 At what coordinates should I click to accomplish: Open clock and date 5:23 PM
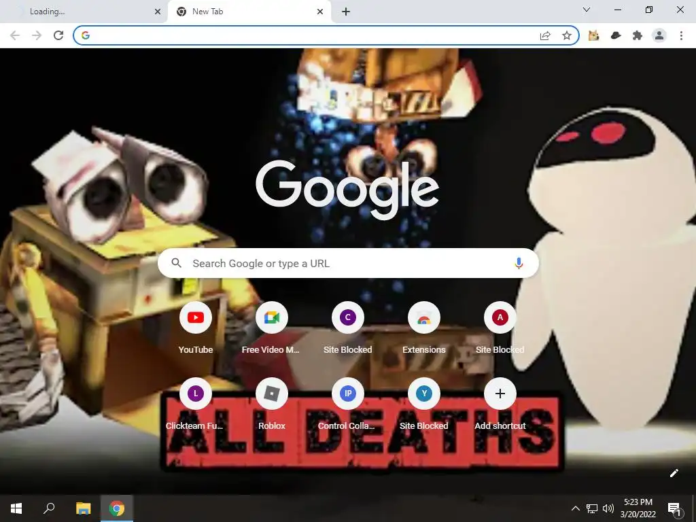[x=638, y=508]
